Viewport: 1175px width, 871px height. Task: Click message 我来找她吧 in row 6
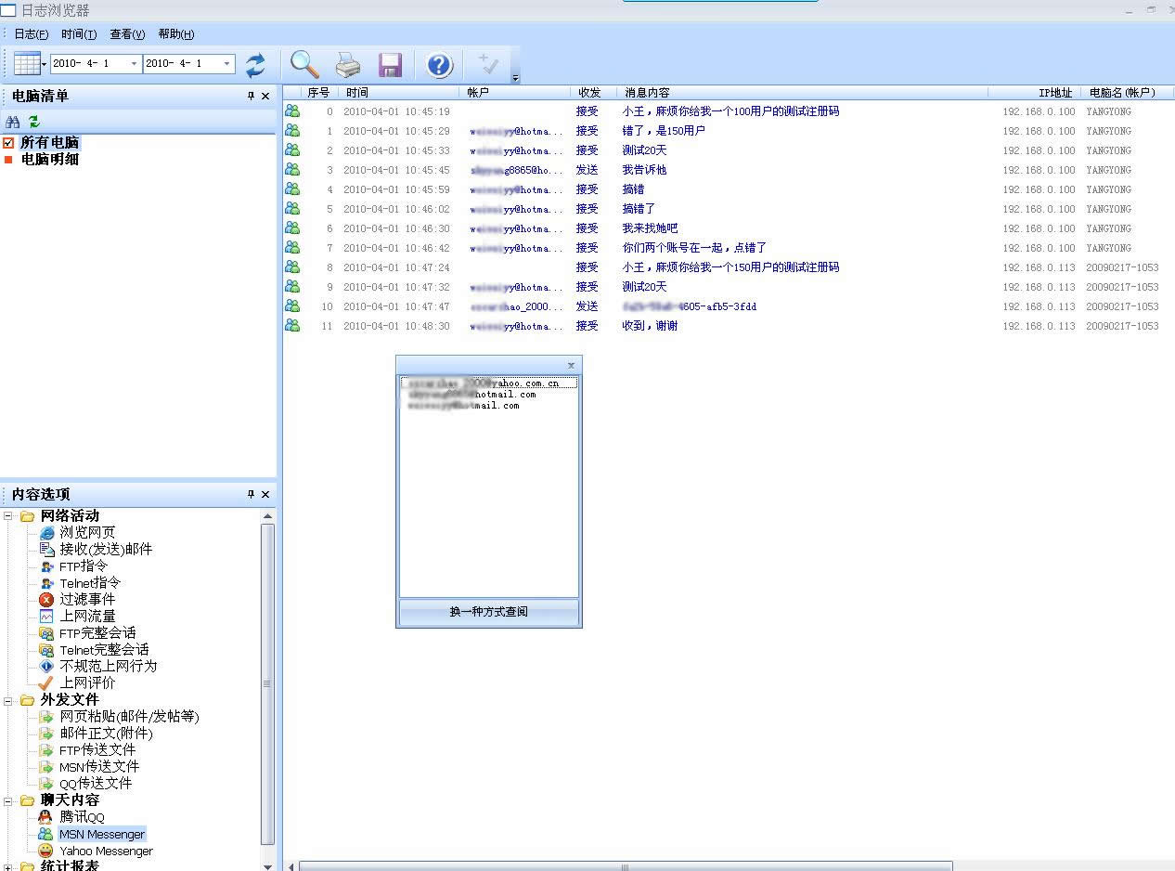(x=650, y=228)
